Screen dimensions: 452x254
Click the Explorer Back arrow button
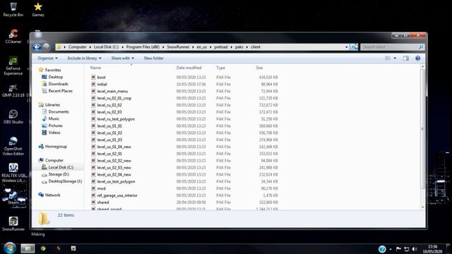tap(37, 47)
